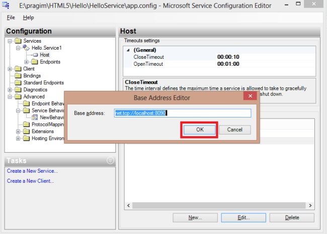Open the File menu
This screenshot has width=327, height=234.
11,18
